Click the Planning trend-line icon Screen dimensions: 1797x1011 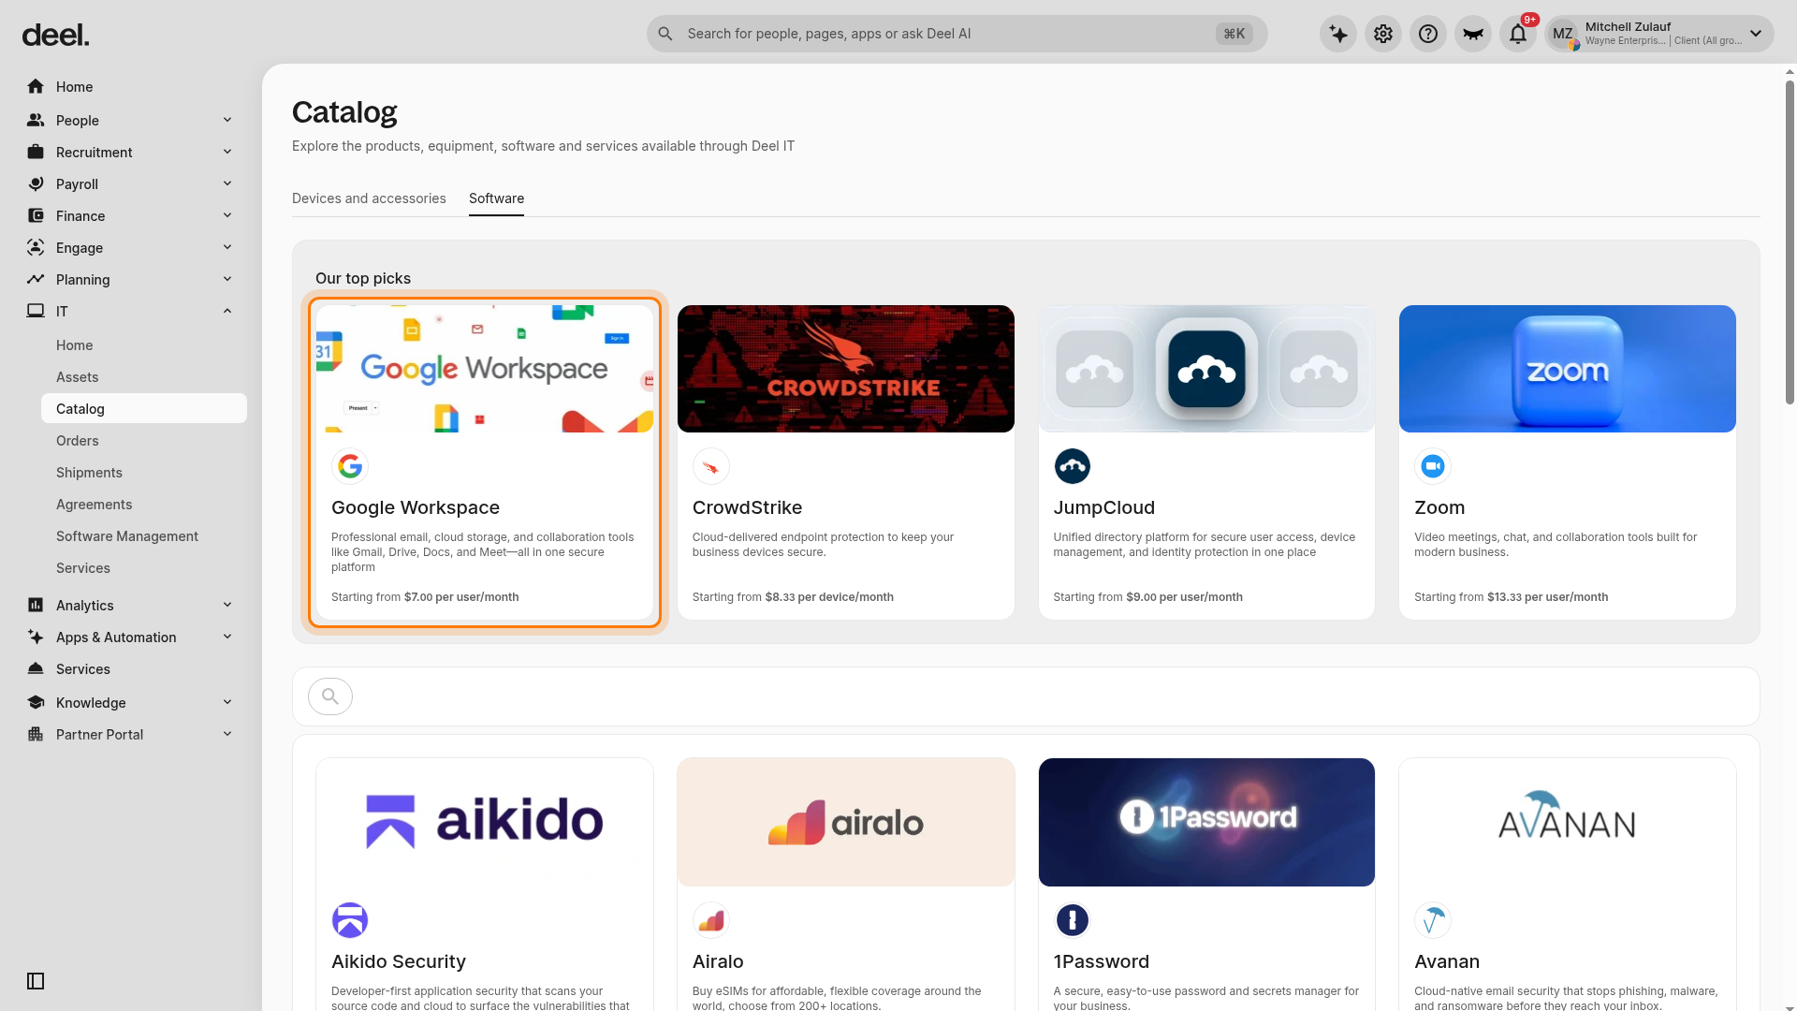coord(36,279)
